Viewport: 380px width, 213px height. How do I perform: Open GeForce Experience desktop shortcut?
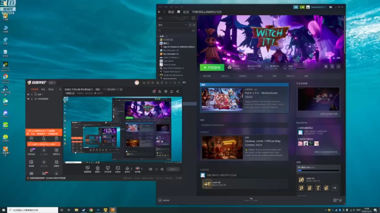pos(5,67)
